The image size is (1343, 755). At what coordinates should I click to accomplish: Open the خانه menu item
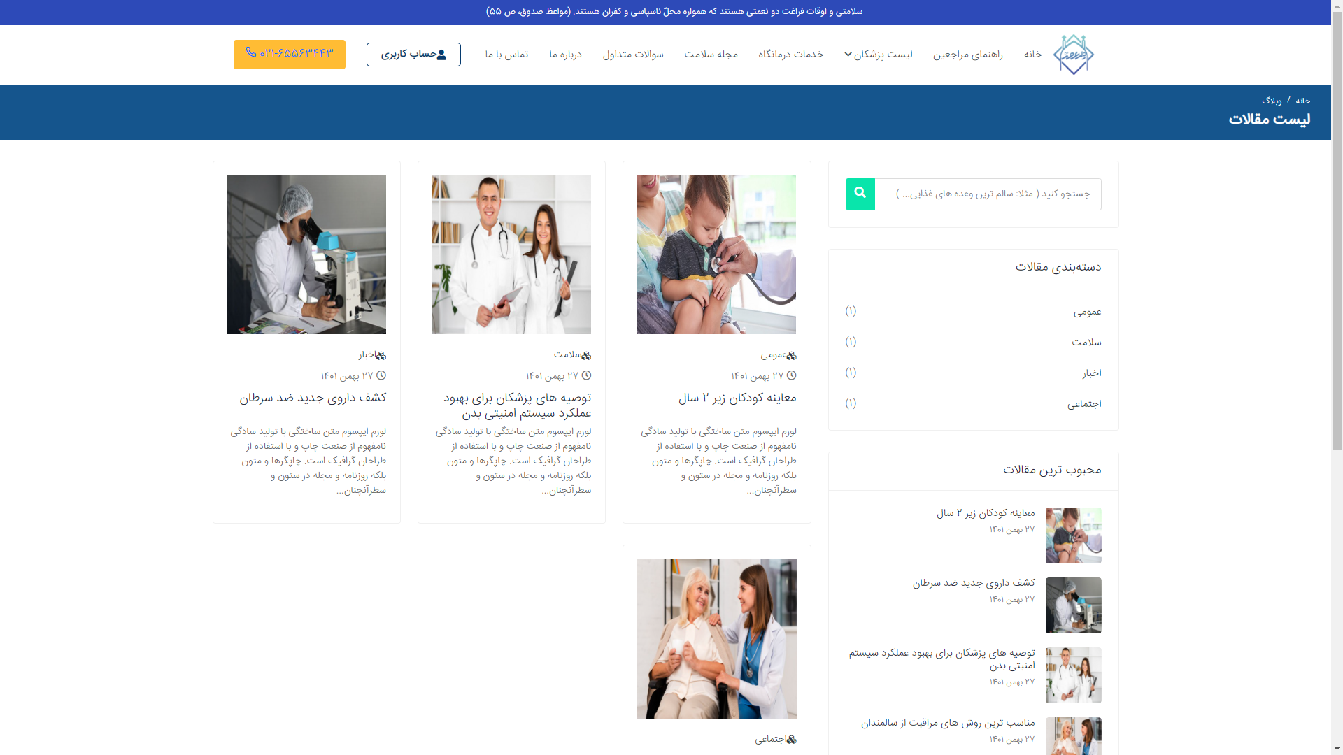point(1033,55)
